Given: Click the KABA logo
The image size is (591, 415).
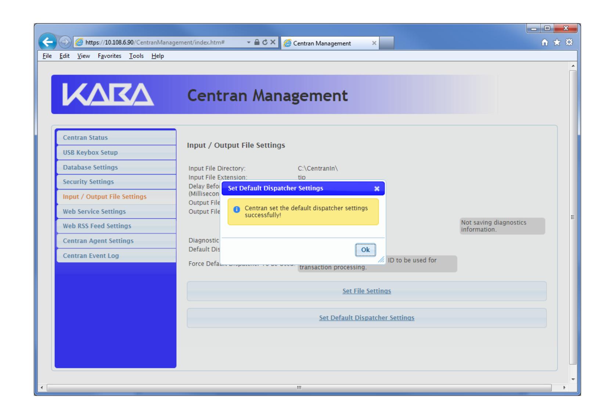Looking at the screenshot, I should point(108,95).
